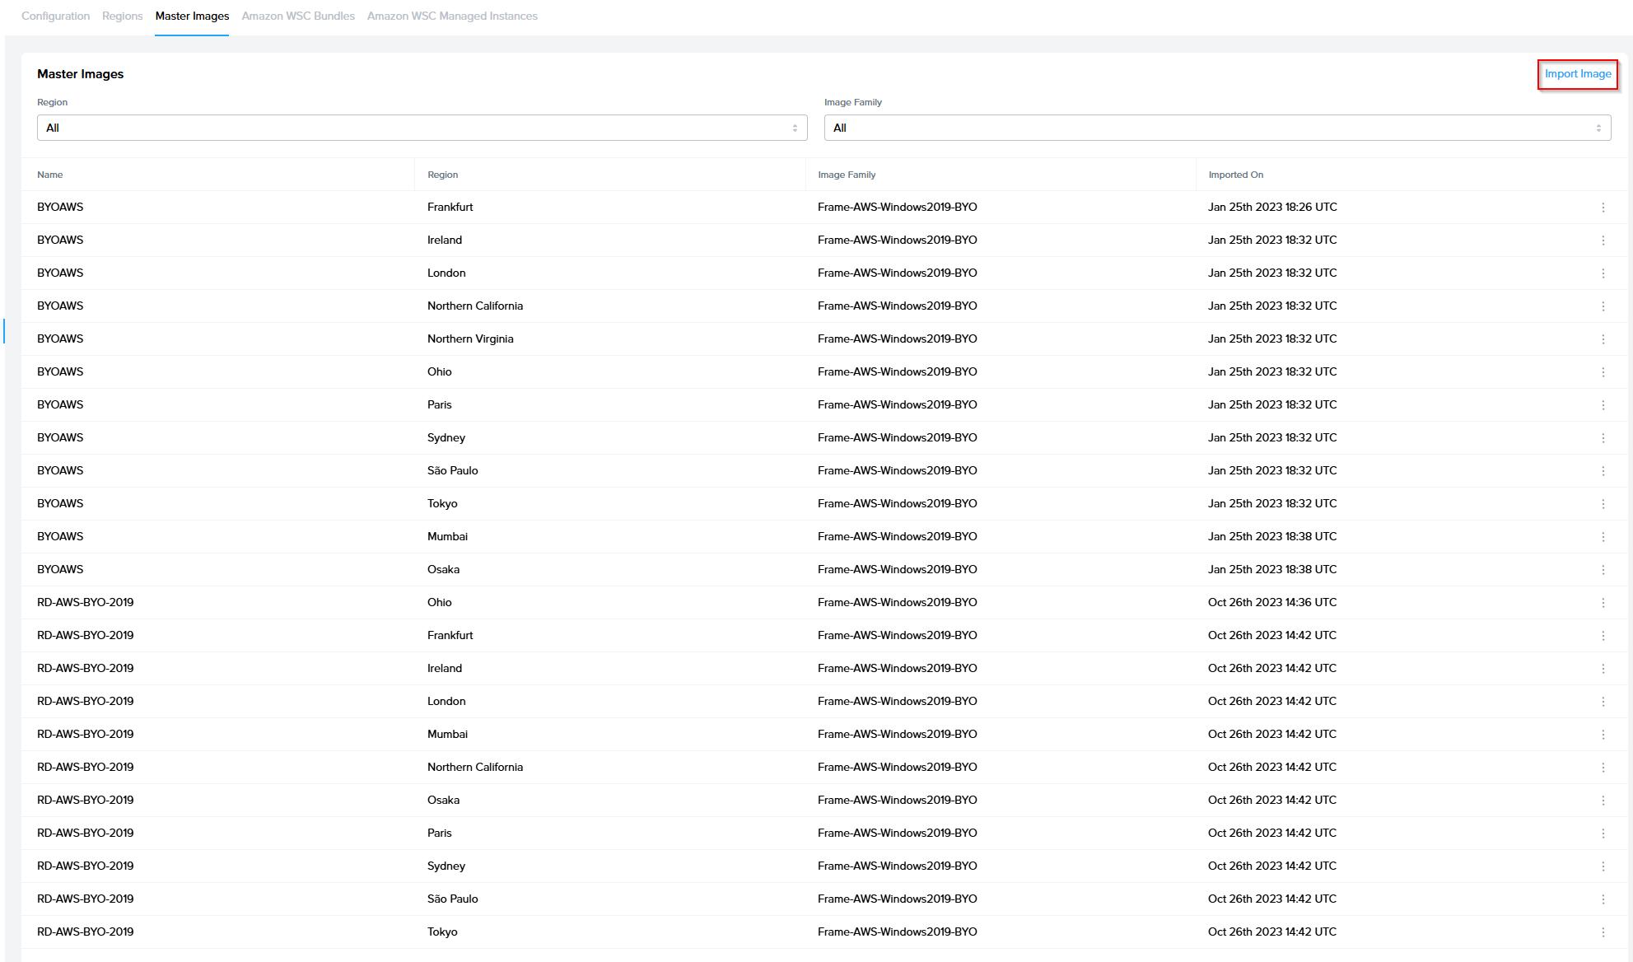1633x962 pixels.
Task: Select the RD-AWS-BYO-2019 London row
Action: pos(85,701)
